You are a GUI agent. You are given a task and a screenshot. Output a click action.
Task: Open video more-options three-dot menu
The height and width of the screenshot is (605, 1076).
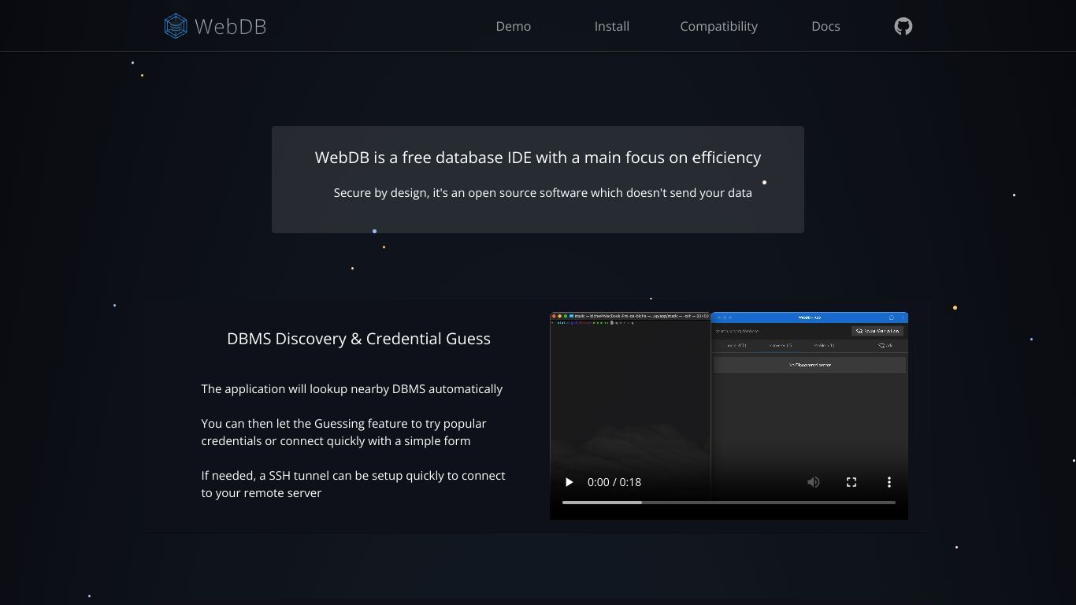tap(889, 482)
